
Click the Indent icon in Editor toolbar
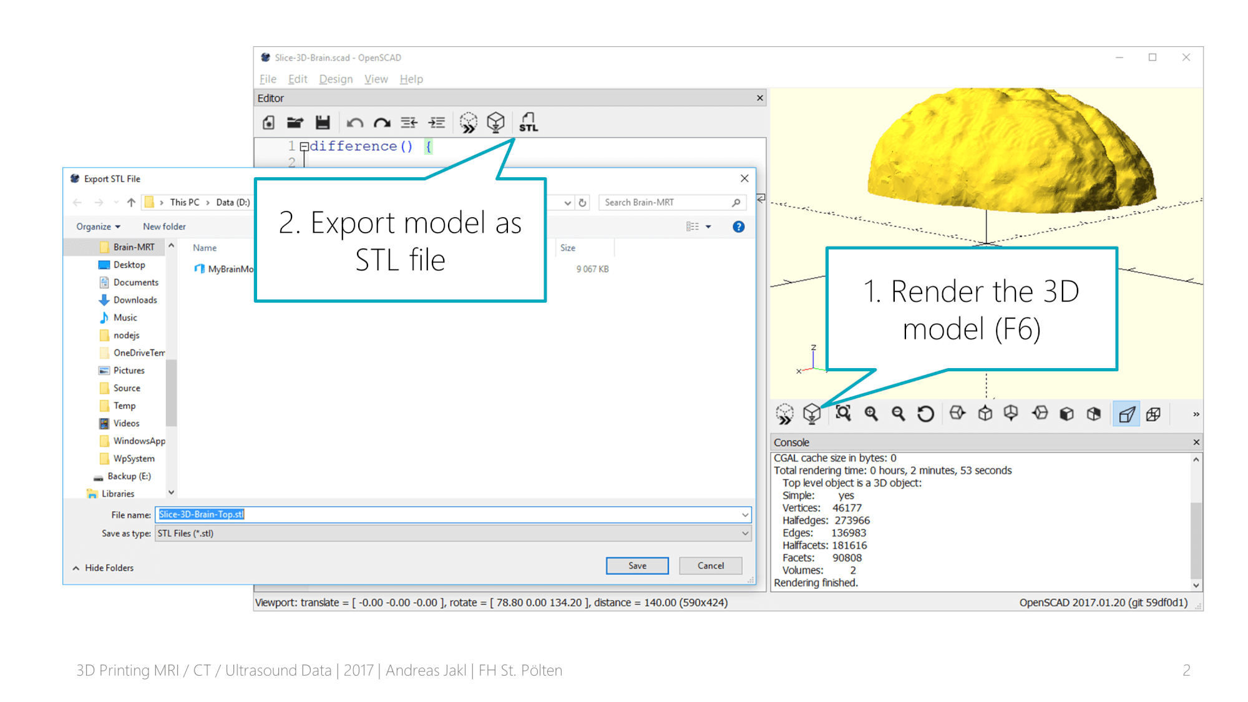437,122
